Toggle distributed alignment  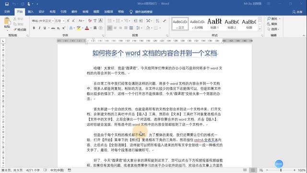pos(131,28)
